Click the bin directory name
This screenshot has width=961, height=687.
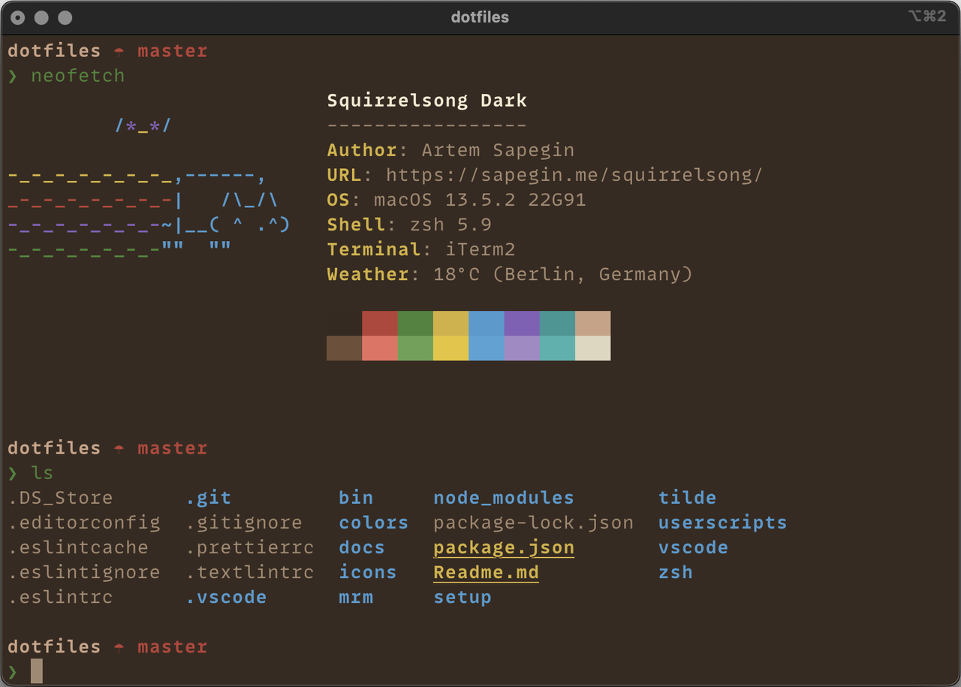click(356, 498)
